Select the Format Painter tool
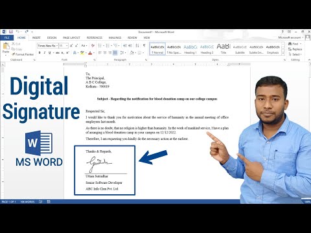The height and width of the screenshot is (233, 311). pos(23,54)
